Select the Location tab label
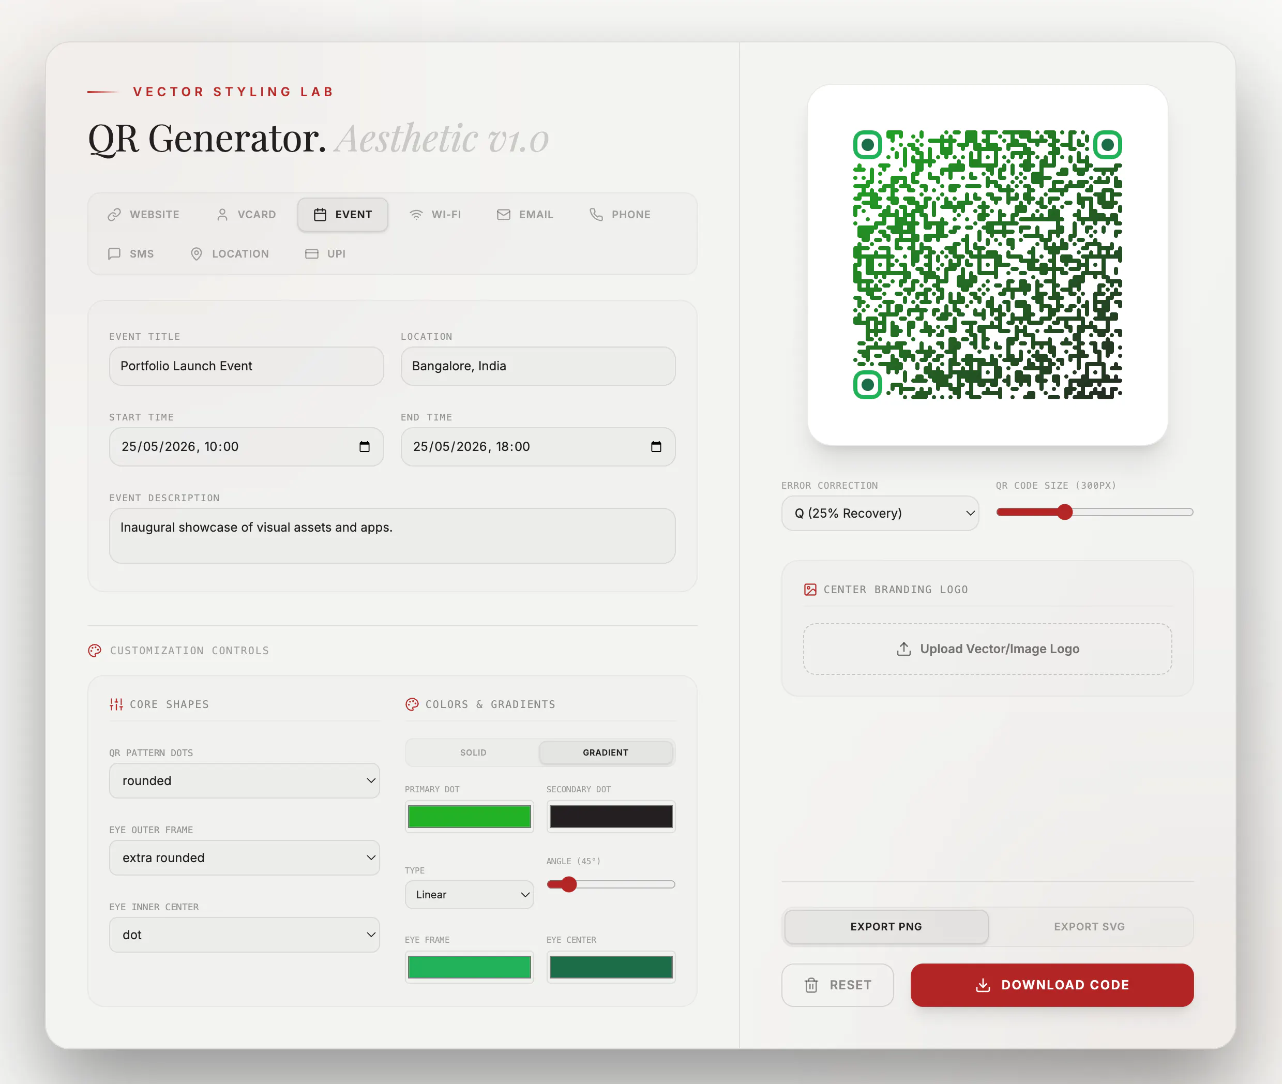The image size is (1282, 1084). (x=240, y=254)
